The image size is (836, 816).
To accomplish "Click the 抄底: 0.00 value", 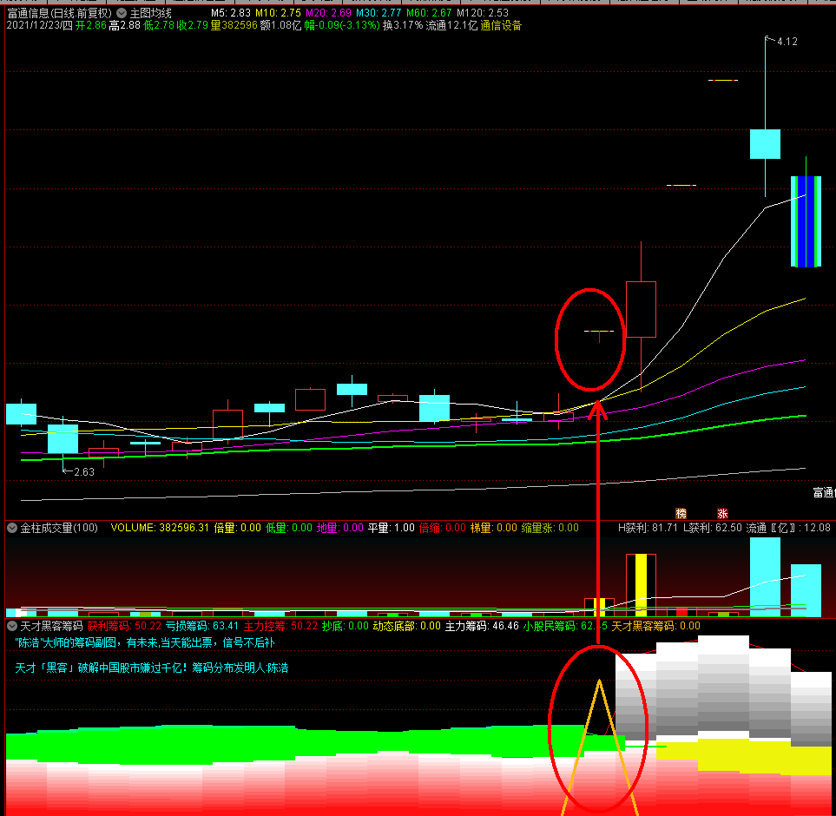I will click(x=345, y=626).
